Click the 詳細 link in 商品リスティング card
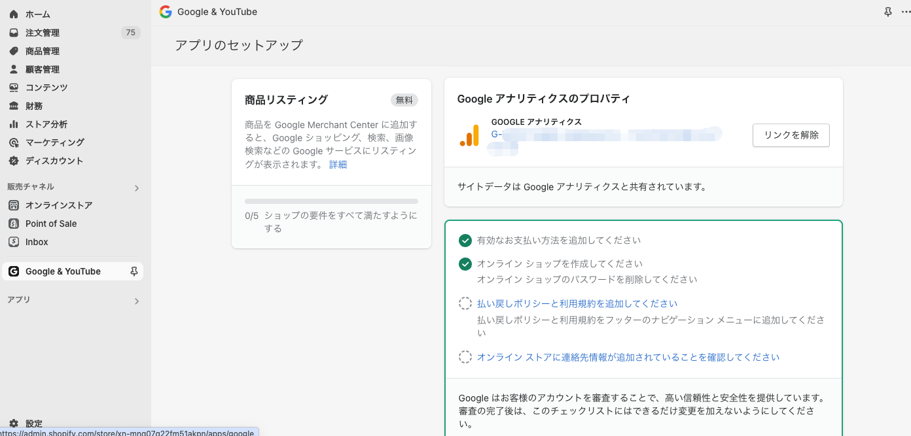The image size is (911, 436). (338, 165)
